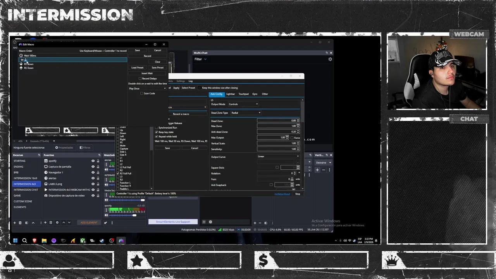Viewport: 496px width, 279px height.
Task: Open source properties gear in the Fuentes toolbar
Action: 57,222
